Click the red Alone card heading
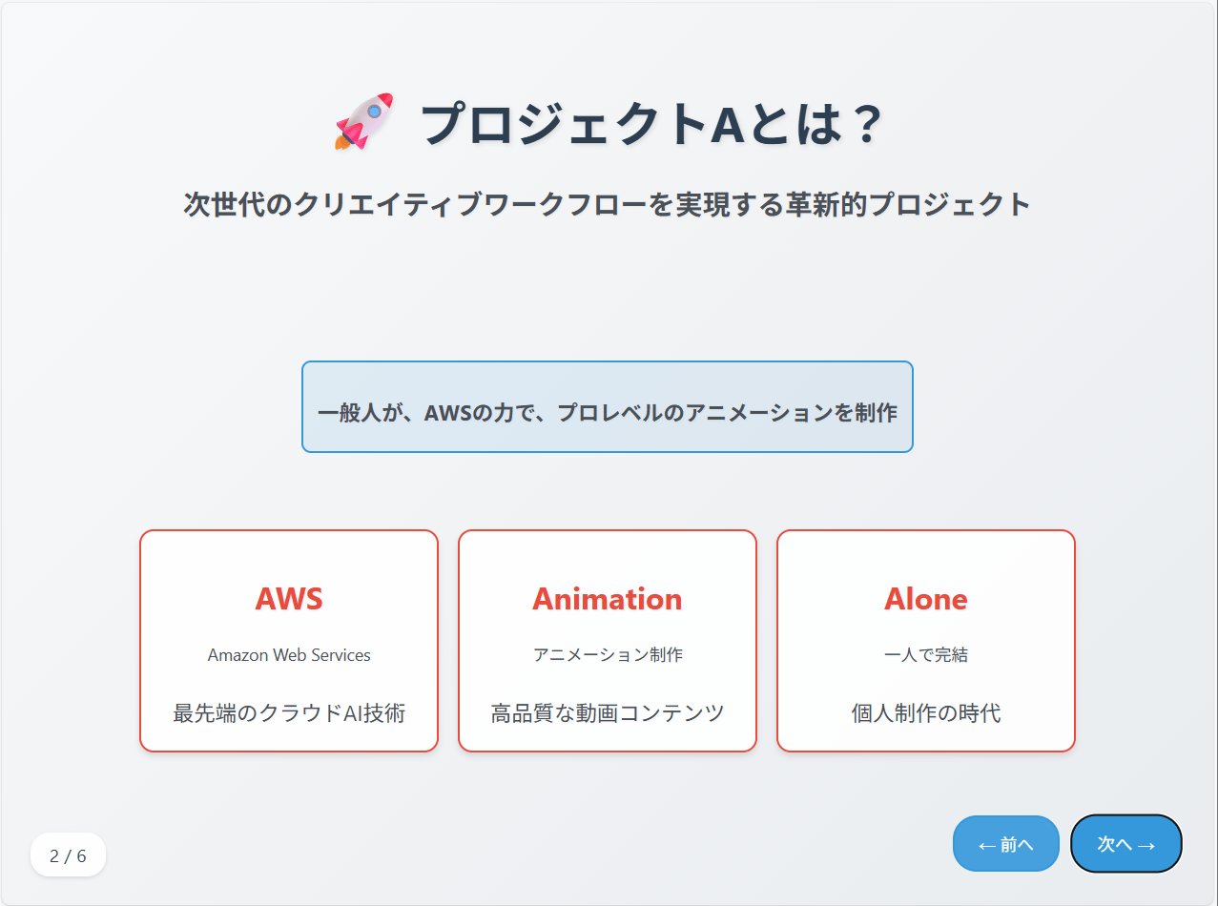 coord(926,599)
